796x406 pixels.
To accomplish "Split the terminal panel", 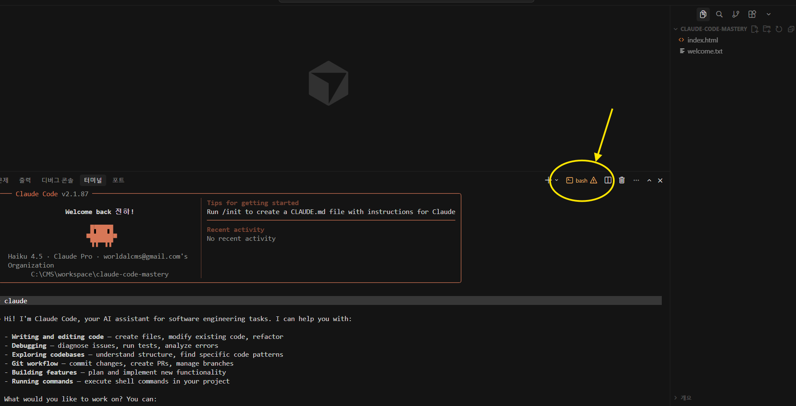I will tap(608, 180).
